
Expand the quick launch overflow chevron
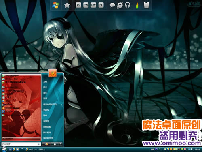(22, 149)
